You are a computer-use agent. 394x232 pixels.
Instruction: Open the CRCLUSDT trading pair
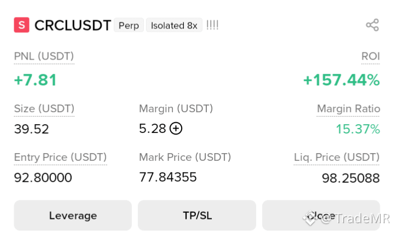pos(73,25)
